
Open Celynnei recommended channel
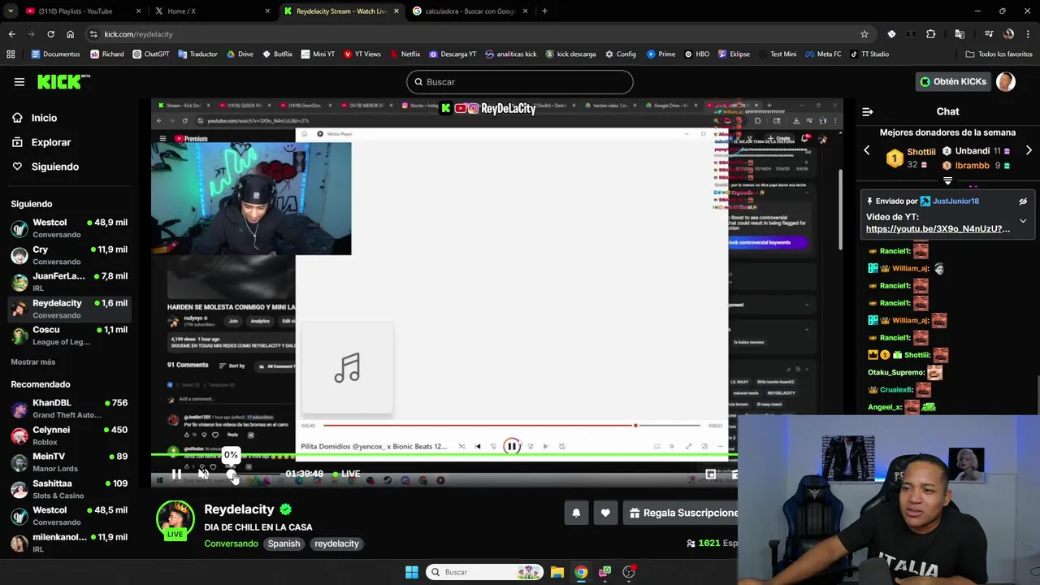(x=69, y=435)
